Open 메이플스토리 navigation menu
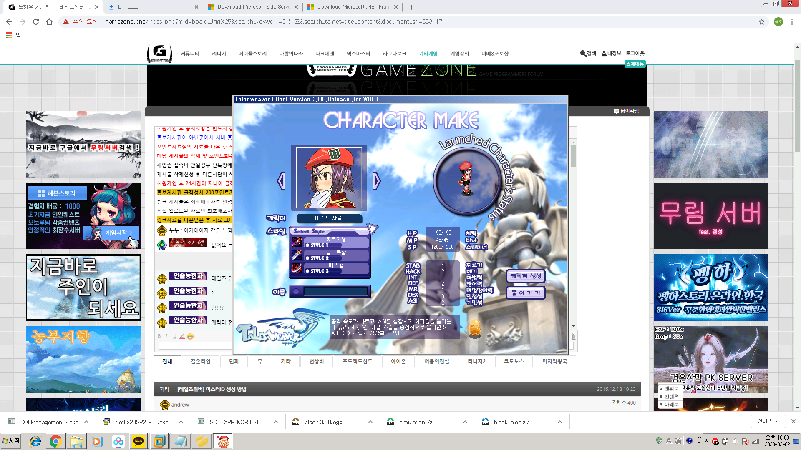This screenshot has width=801, height=450. (x=252, y=54)
